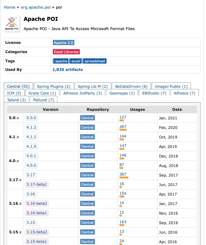Switch to the Spring Lib M (2) tab
Viewport: 206px width, 245px height.
(x=93, y=86)
